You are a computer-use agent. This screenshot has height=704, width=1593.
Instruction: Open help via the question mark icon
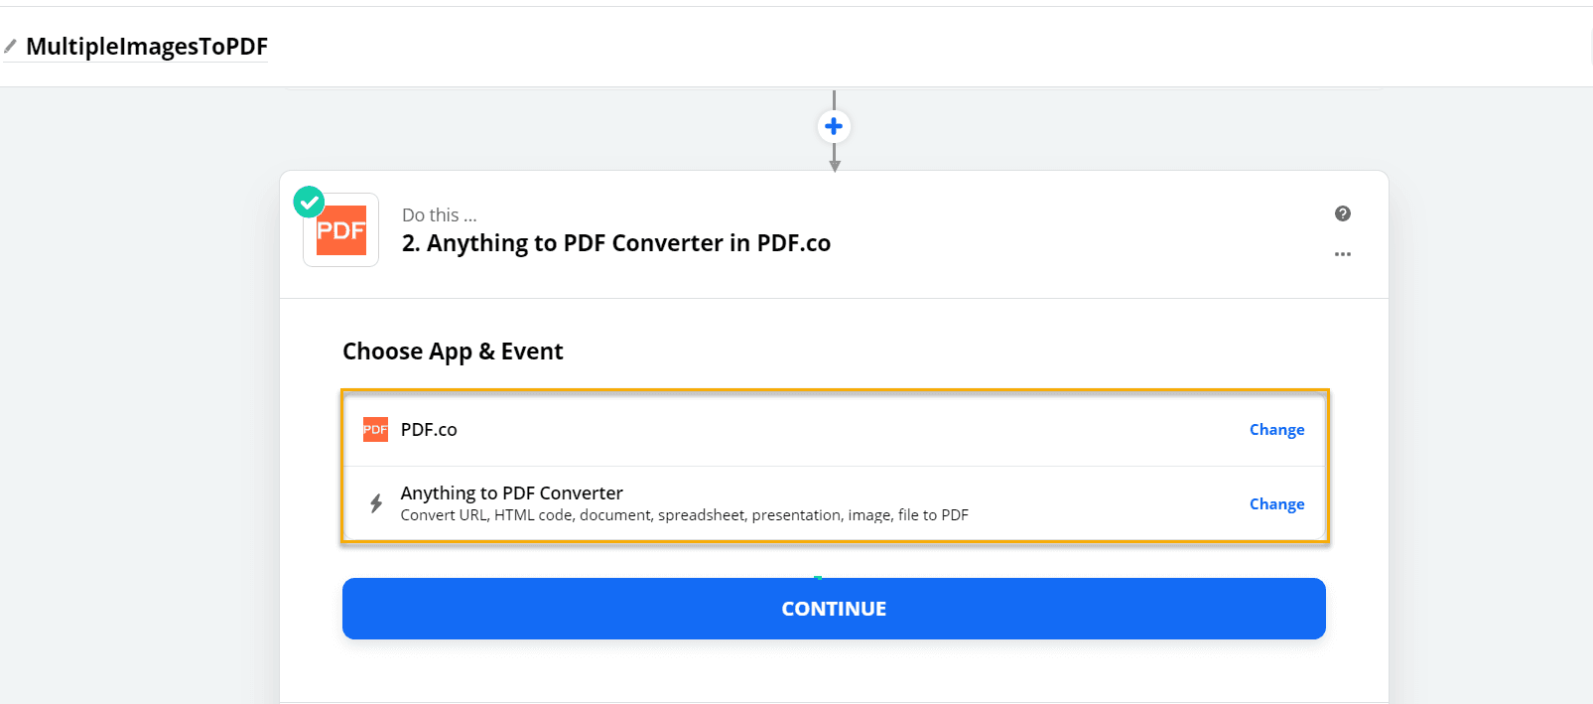[x=1342, y=213]
